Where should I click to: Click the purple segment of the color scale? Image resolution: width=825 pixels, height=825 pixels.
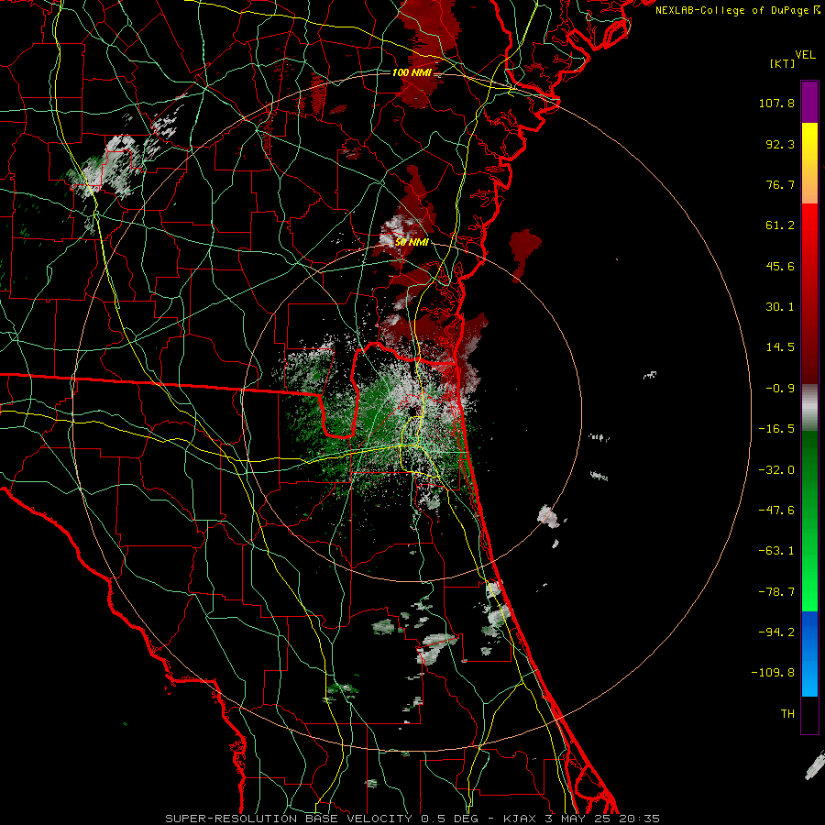809,102
